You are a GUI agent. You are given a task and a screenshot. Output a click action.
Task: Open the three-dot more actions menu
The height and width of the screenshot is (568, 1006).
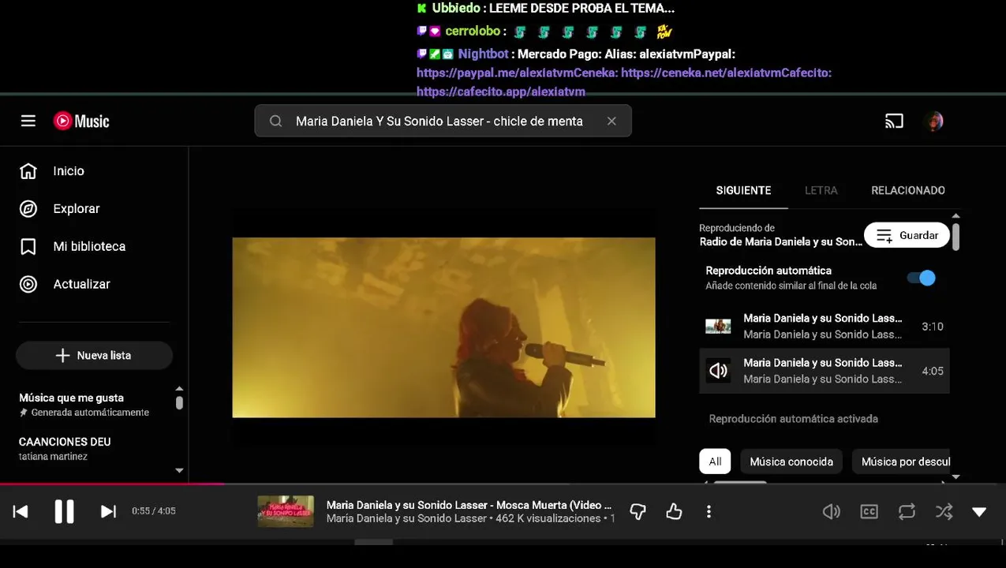tap(709, 512)
